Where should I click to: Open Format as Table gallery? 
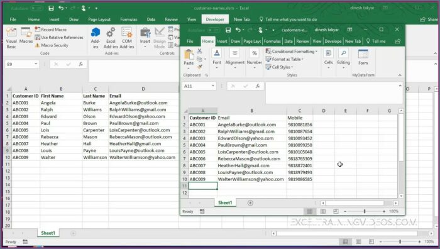[285, 59]
